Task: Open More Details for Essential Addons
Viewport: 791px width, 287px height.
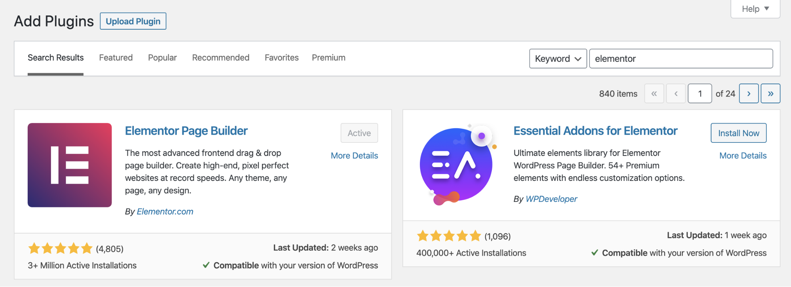Action: [743, 156]
